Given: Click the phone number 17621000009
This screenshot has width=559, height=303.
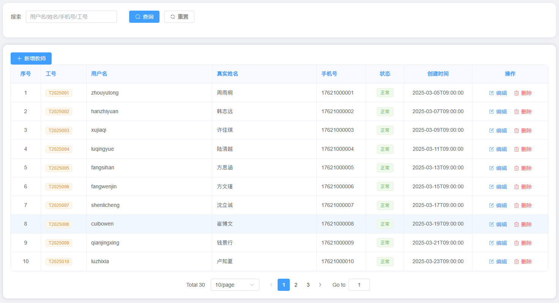Looking at the screenshot, I should pos(338,243).
